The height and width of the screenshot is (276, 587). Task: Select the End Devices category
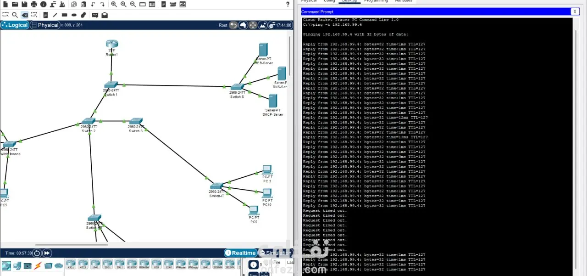(17, 265)
